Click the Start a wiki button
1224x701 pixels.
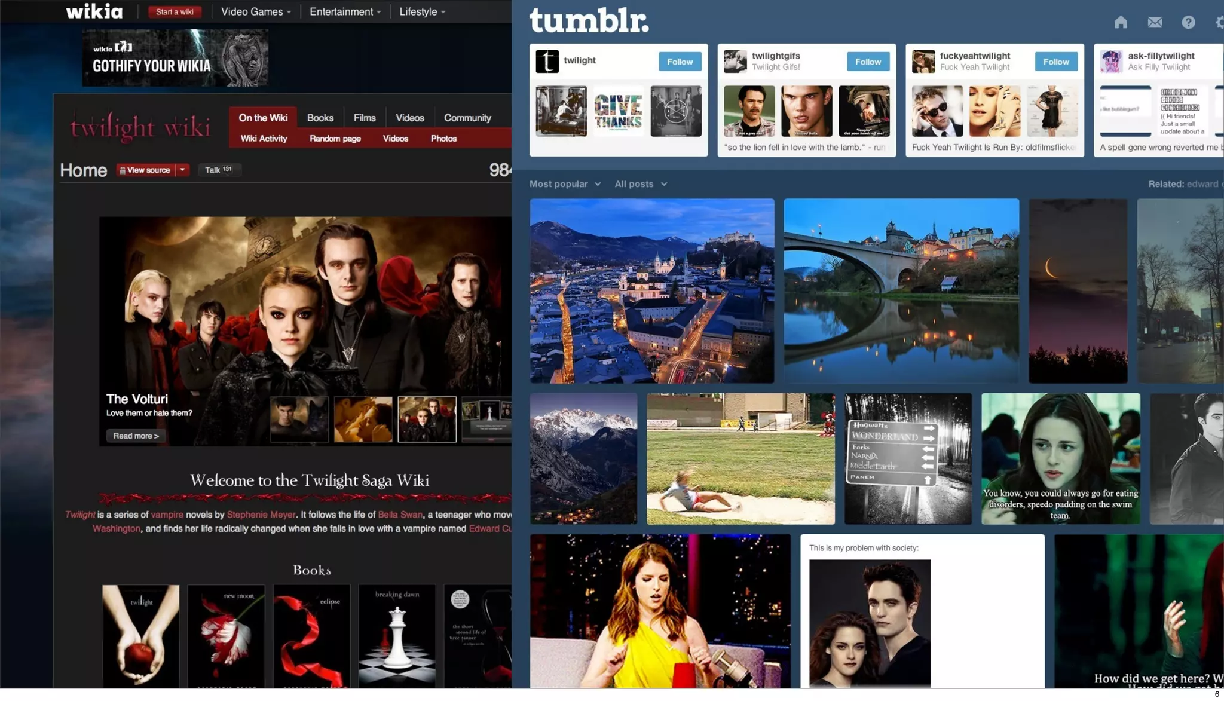[175, 11]
